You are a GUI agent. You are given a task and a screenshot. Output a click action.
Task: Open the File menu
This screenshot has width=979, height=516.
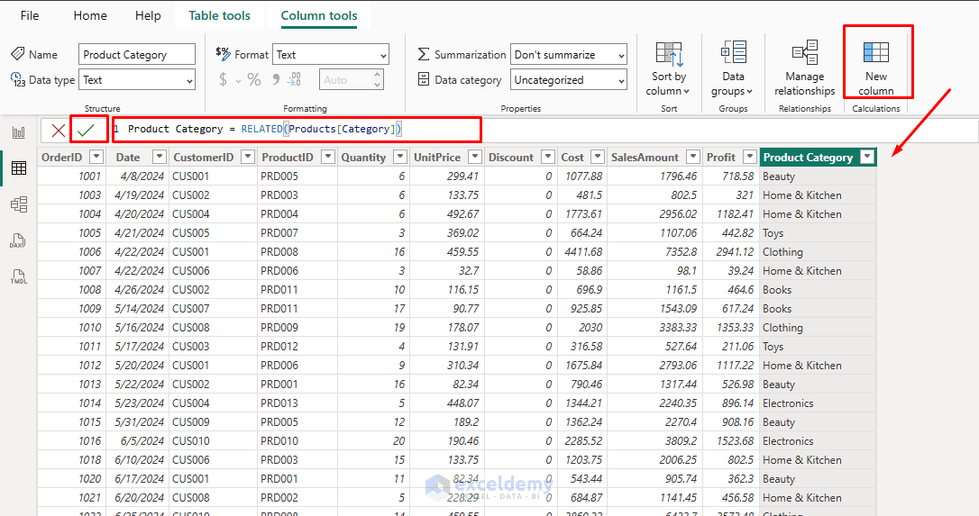30,15
